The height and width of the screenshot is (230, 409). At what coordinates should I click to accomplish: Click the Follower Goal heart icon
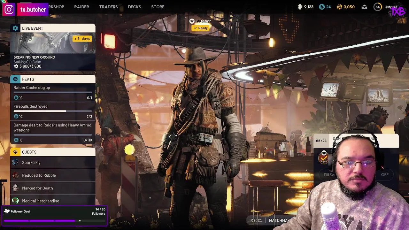click(x=7, y=211)
